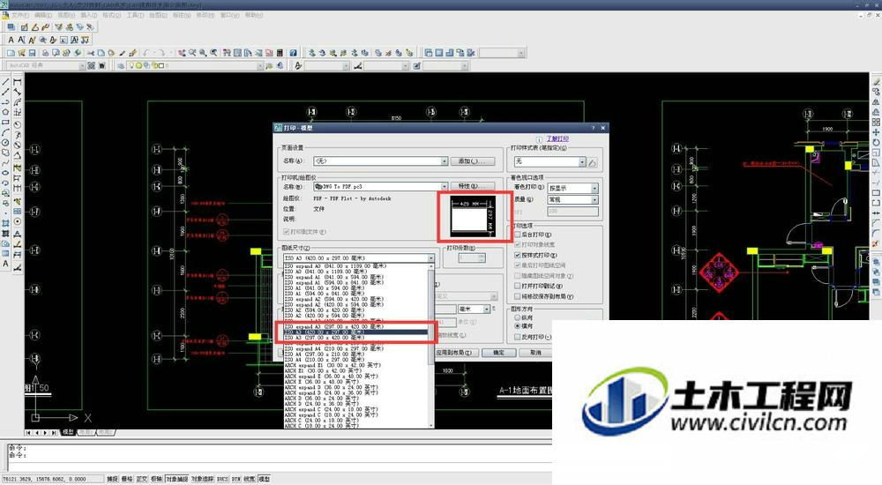Enable 后台打印 plot in background checkbox
Viewport: 882px width, 485px height.
(x=518, y=235)
